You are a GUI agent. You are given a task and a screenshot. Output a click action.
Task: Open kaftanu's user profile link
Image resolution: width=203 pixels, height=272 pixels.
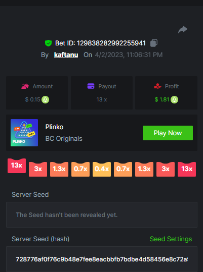click(x=66, y=55)
